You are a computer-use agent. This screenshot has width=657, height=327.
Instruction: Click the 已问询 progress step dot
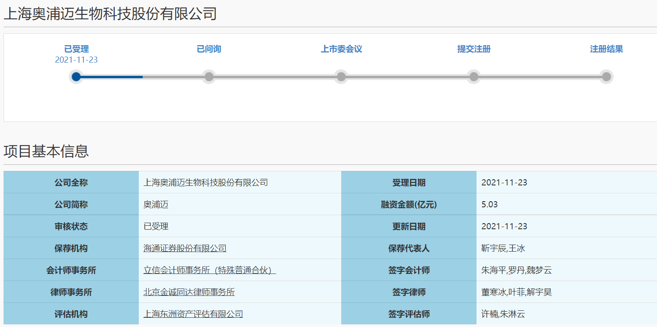(x=209, y=77)
